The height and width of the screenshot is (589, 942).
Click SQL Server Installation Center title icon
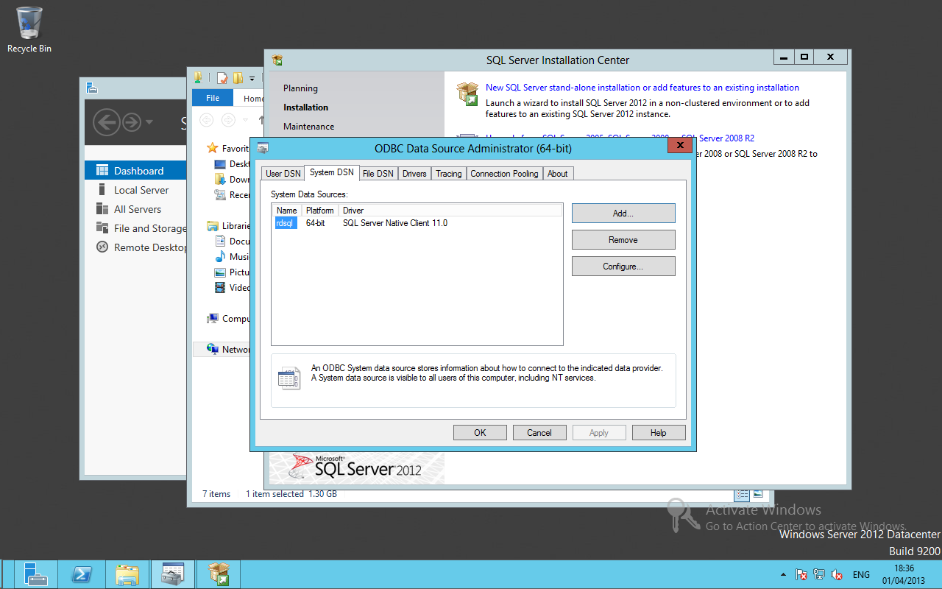pyautogui.click(x=277, y=60)
